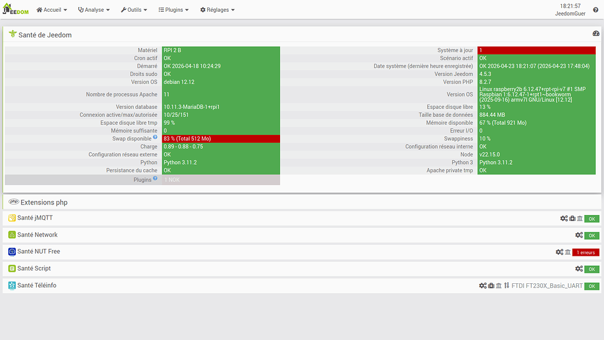604x340 pixels.
Task: Open Script configuration gears icon
Action: point(579,269)
